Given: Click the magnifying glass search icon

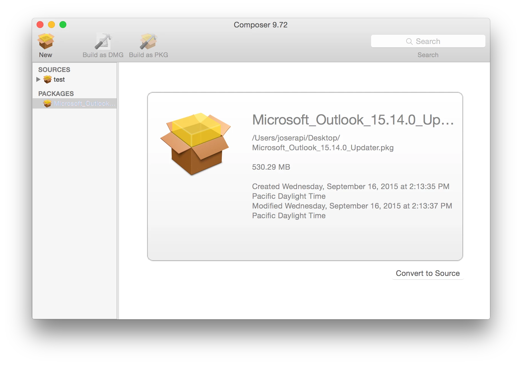Looking at the screenshot, I should point(409,41).
